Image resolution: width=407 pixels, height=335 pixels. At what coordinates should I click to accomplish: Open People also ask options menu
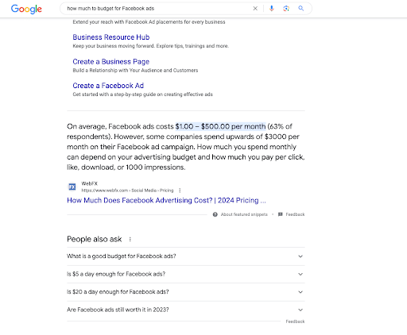[130, 239]
